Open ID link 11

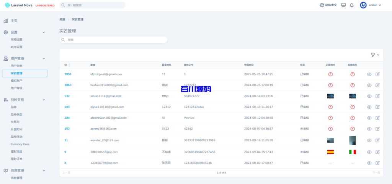click(x=66, y=140)
